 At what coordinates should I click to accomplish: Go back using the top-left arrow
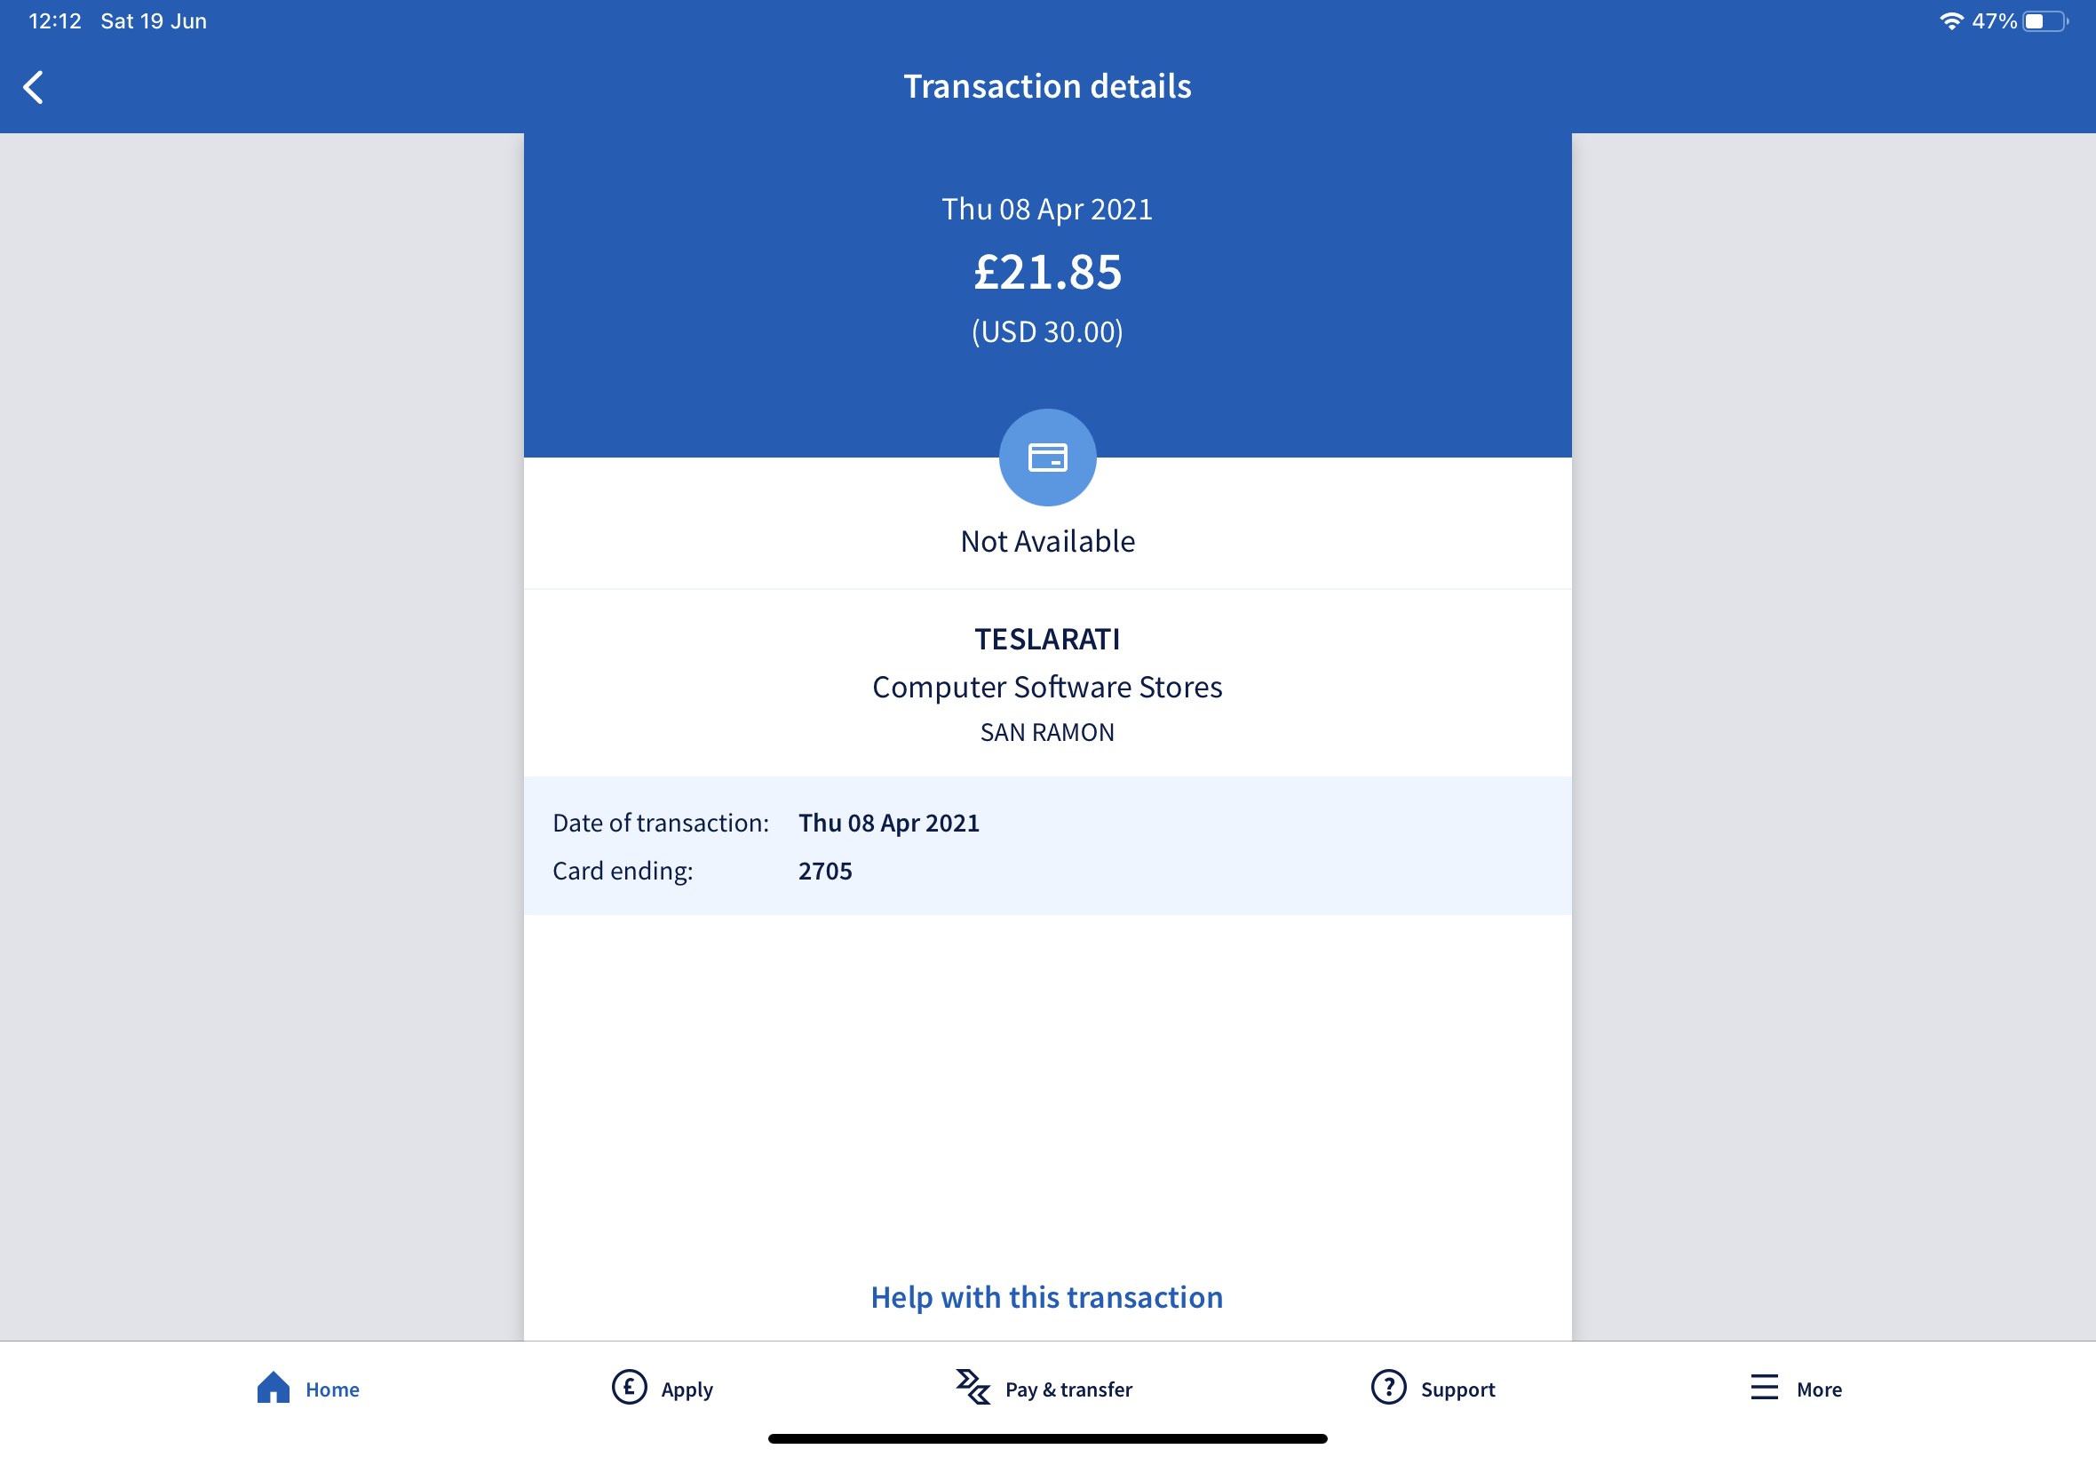[33, 88]
